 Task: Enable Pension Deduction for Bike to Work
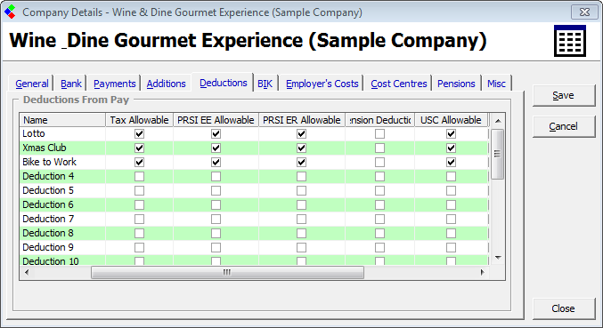pos(379,163)
